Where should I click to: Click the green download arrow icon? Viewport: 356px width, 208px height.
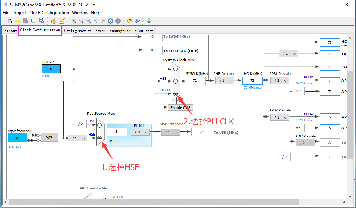[x=149, y=21]
